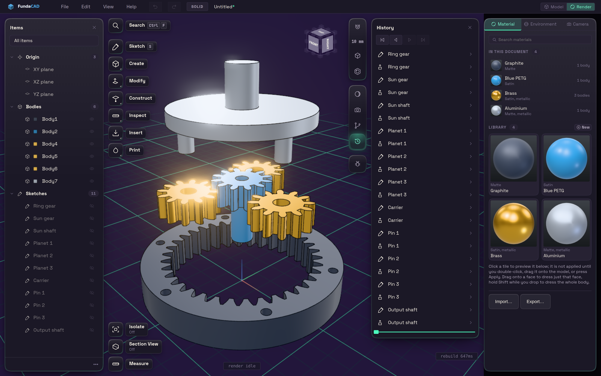Collapse the Sketches tree group
This screenshot has width=601, height=376.
(12, 194)
